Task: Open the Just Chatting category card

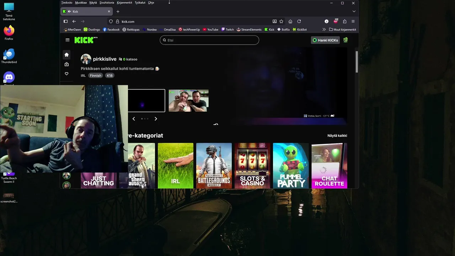Action: tap(98, 180)
